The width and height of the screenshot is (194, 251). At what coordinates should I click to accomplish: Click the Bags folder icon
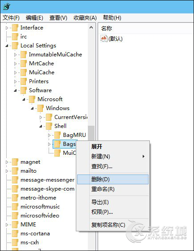point(58,144)
